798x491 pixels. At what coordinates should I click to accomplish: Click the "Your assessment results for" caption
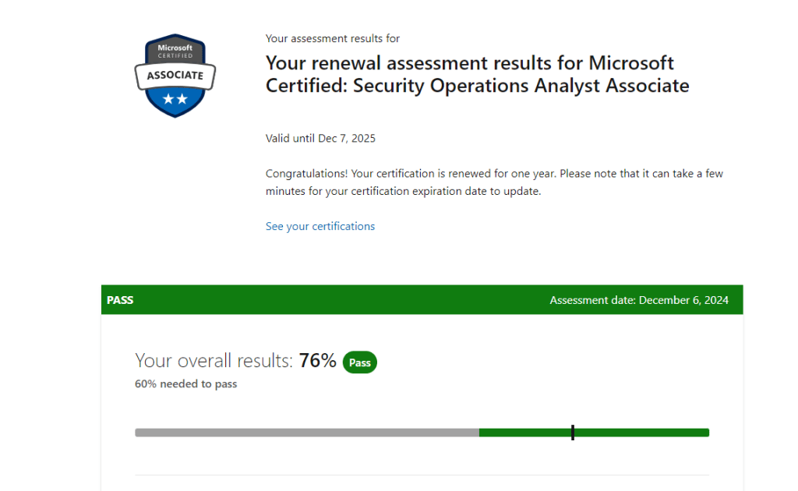pyautogui.click(x=333, y=38)
